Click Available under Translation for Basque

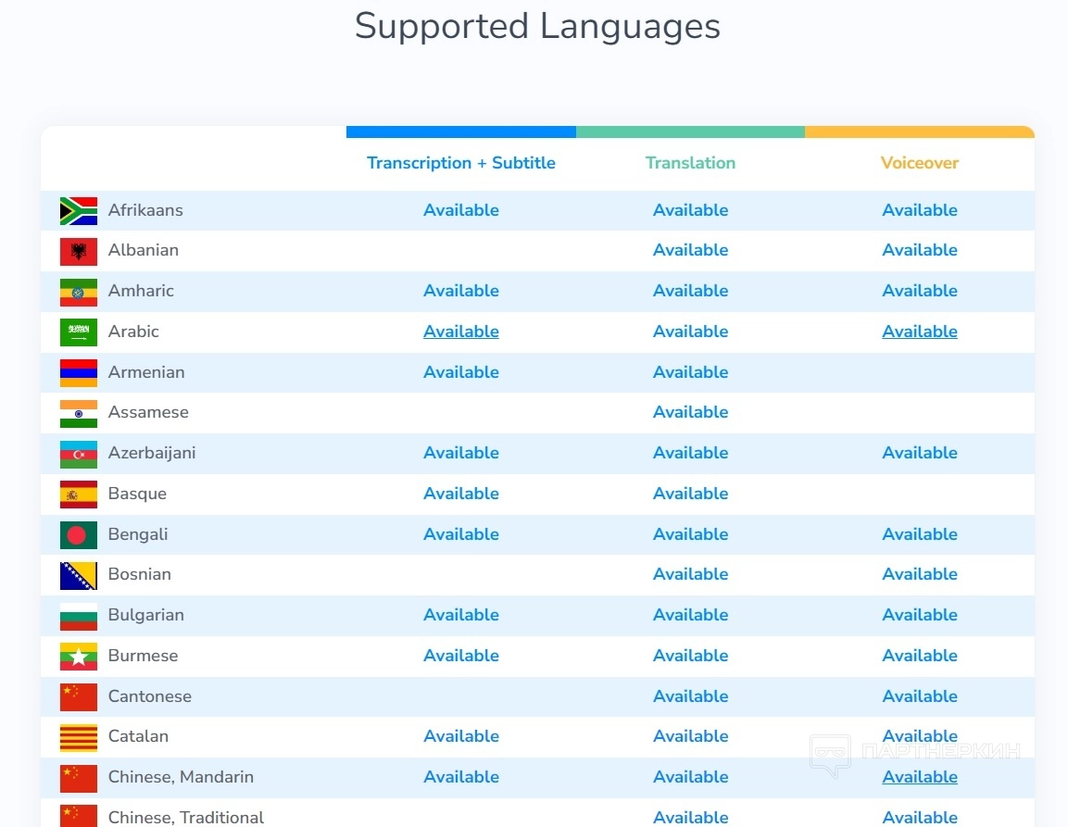pyautogui.click(x=690, y=494)
